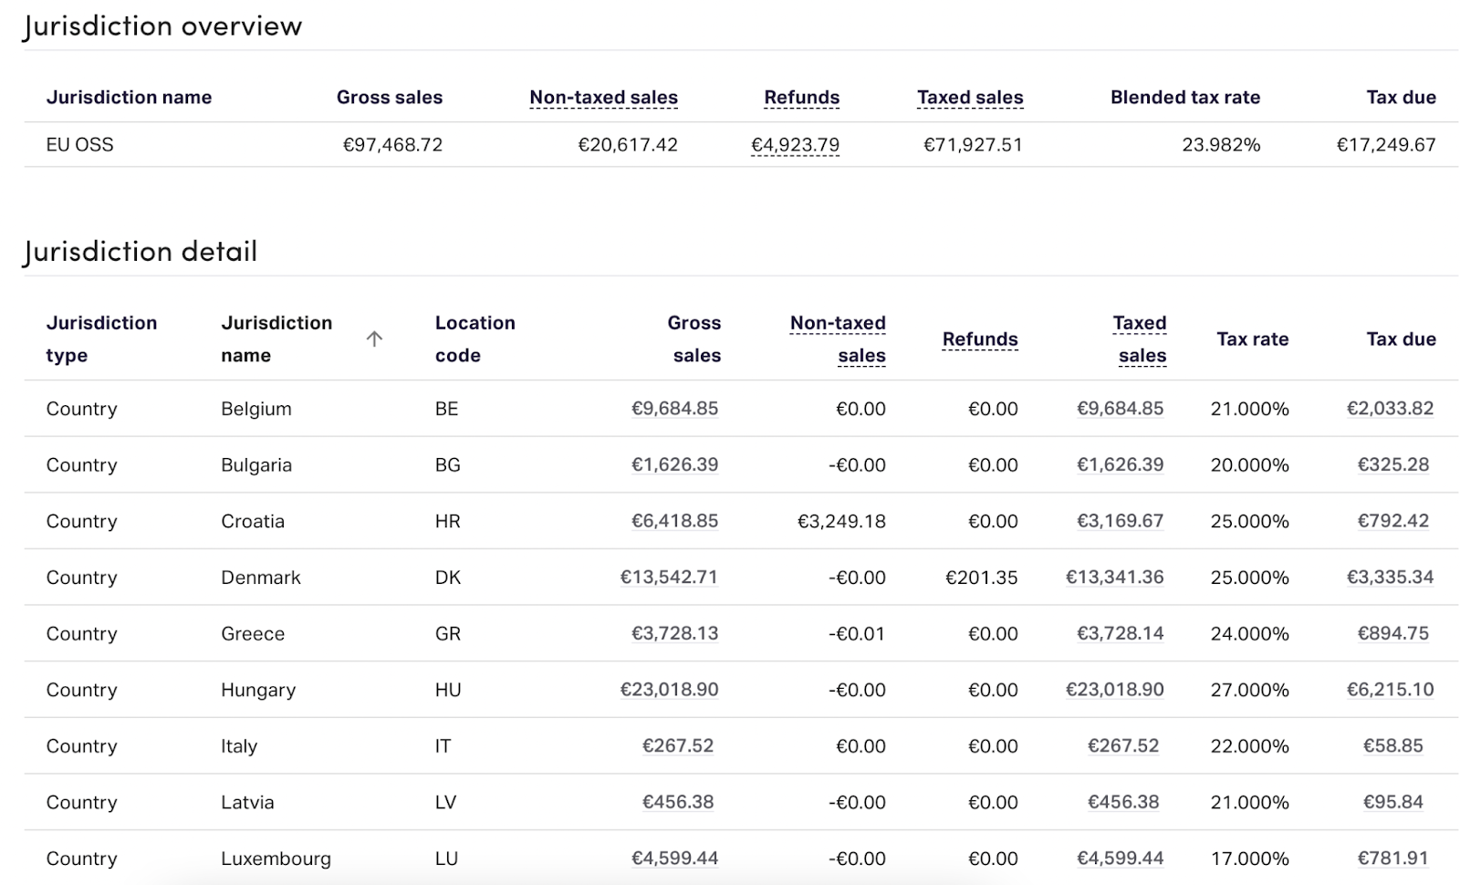This screenshot has height=885, width=1460.
Task: Select the EU OSS jurisdiction row
Action: coord(80,145)
